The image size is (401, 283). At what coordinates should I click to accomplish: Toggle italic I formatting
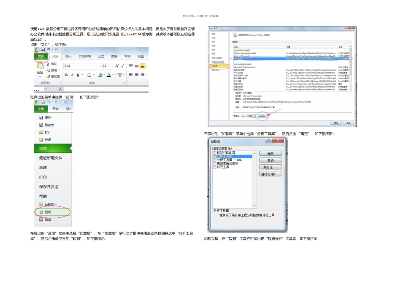(x=72, y=75)
